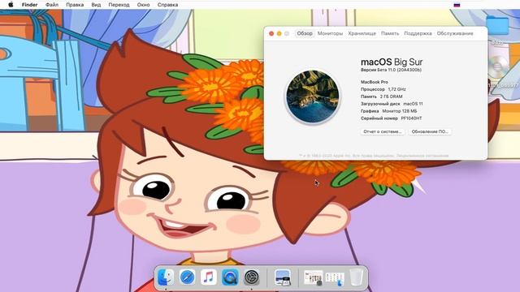Click the Серийный номер PF1040HT line
The height and width of the screenshot is (292, 520).
(x=392, y=118)
